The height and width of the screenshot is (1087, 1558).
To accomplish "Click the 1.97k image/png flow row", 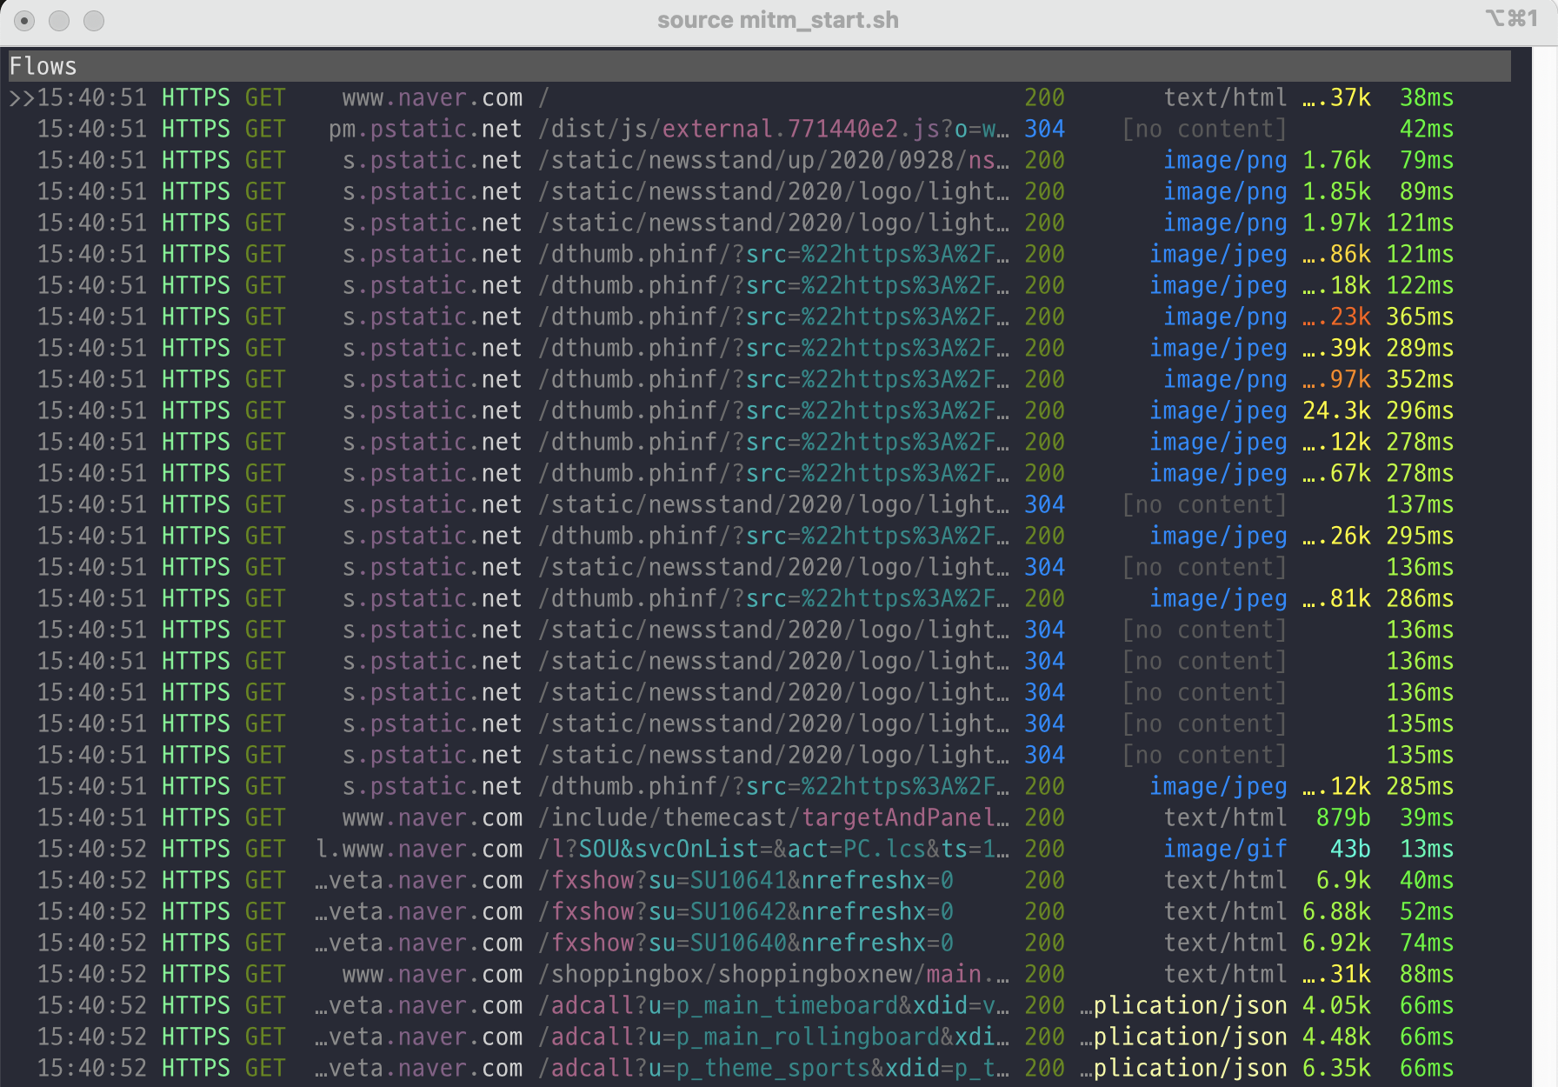I will [x=759, y=223].
